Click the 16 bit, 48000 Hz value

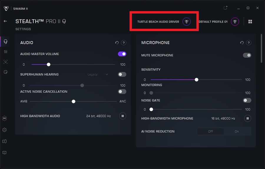223,118
